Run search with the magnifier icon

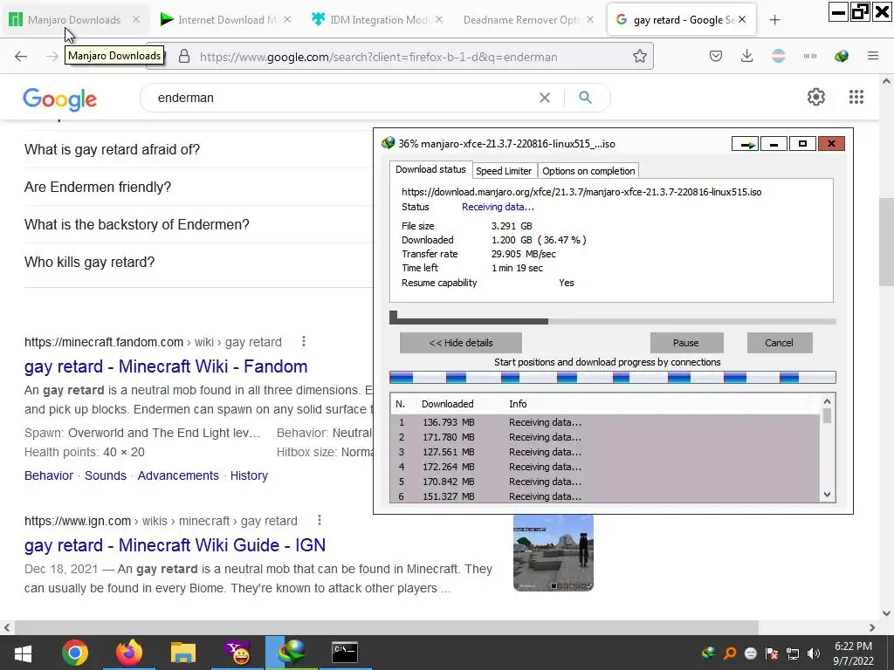click(585, 98)
